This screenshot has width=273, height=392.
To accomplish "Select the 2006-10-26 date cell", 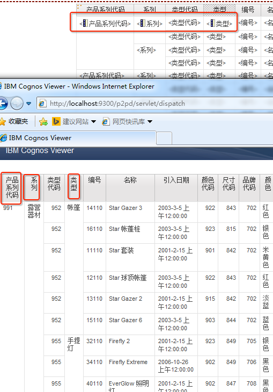I will tap(176, 366).
